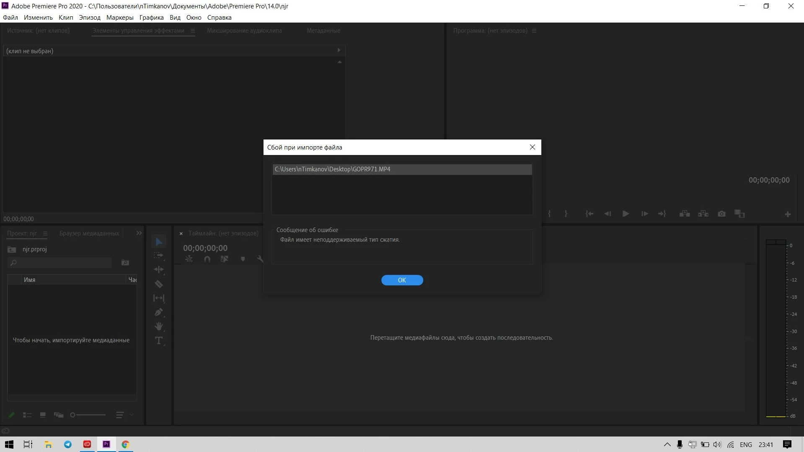Click the thumbnail zoom slider in the project panel

click(88, 415)
